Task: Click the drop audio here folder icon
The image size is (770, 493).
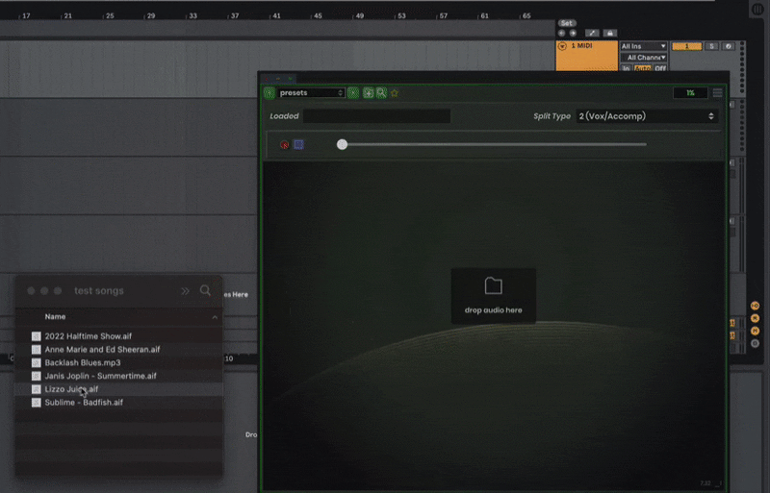Action: coord(493,285)
